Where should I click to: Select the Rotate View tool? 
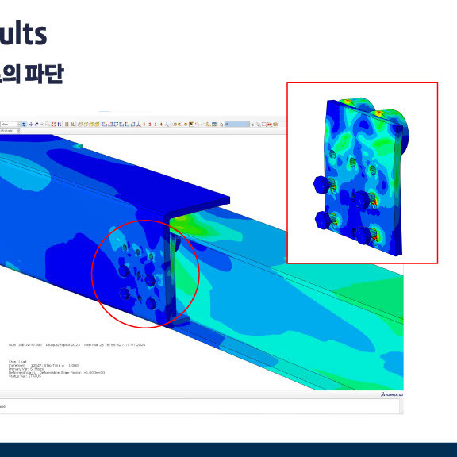[x=36, y=125]
